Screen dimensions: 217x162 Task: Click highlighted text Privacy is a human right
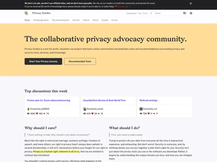[x=56, y=152]
